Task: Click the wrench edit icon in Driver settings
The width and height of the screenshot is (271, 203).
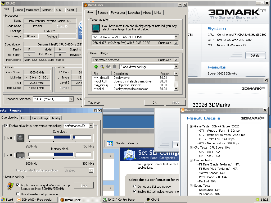Action: click(108, 67)
